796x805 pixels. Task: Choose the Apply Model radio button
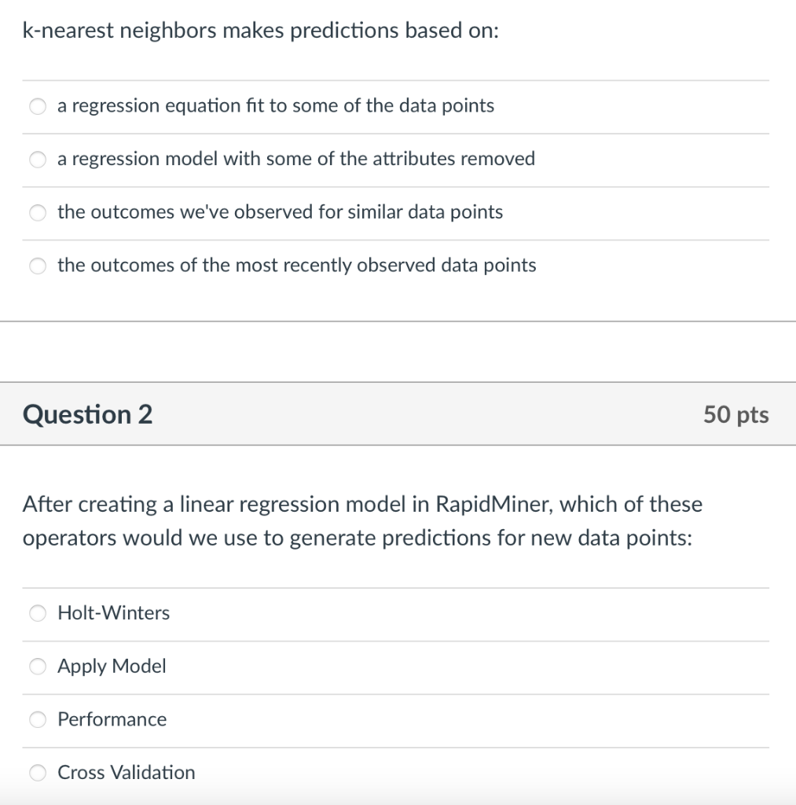click(38, 667)
